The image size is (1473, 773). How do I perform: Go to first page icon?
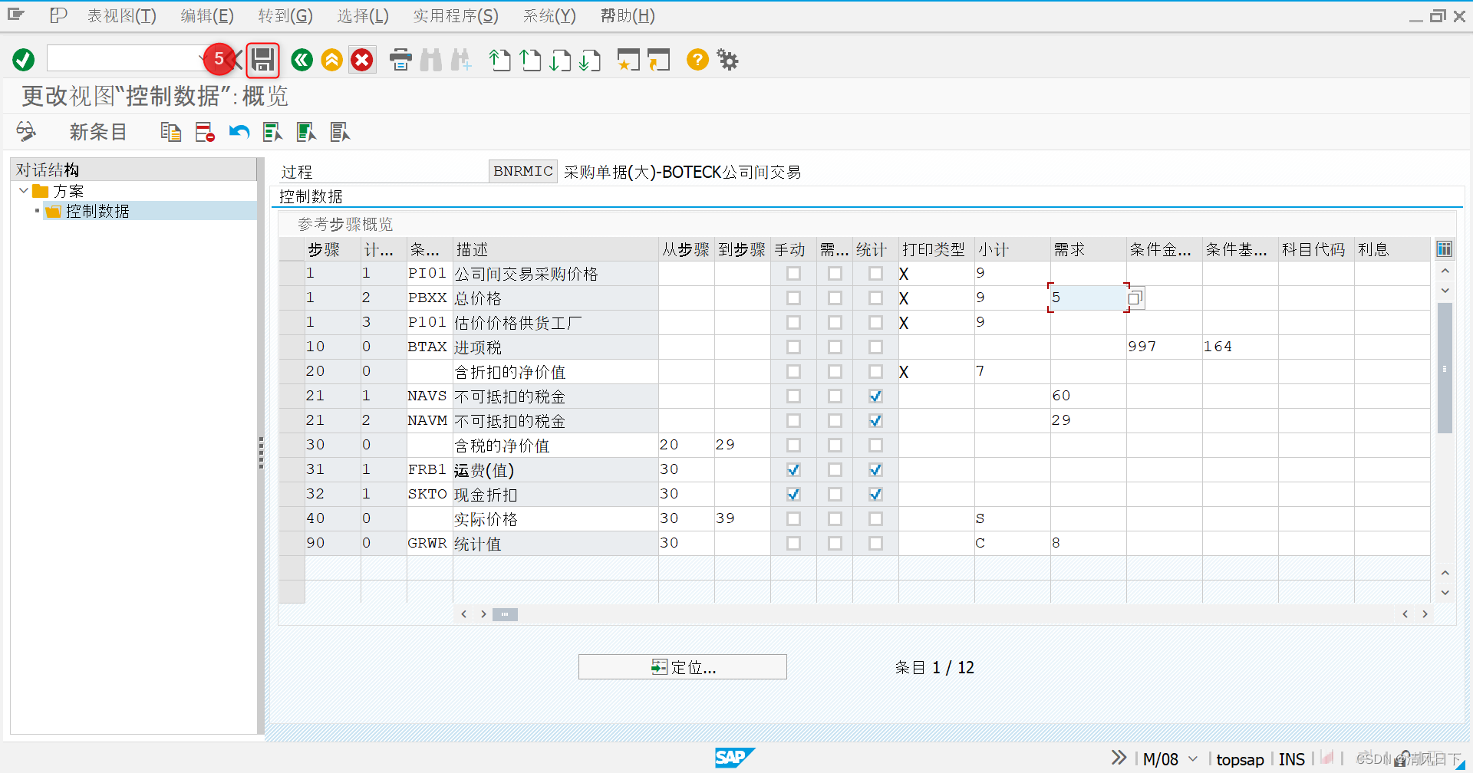click(500, 60)
